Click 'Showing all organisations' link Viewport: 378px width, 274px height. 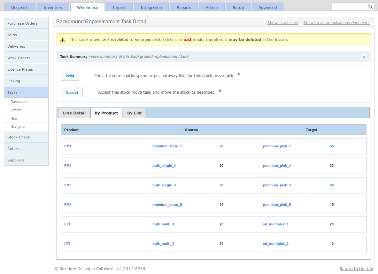coord(336,23)
